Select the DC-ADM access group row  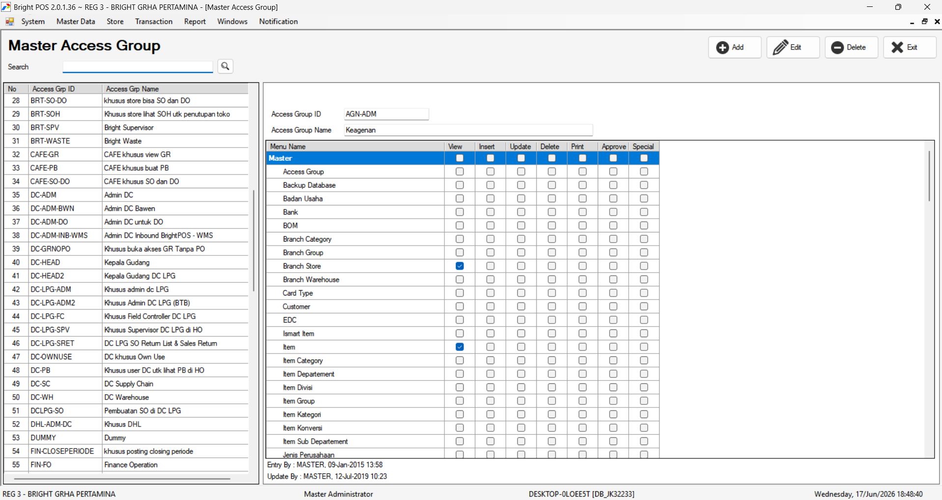[x=126, y=195]
